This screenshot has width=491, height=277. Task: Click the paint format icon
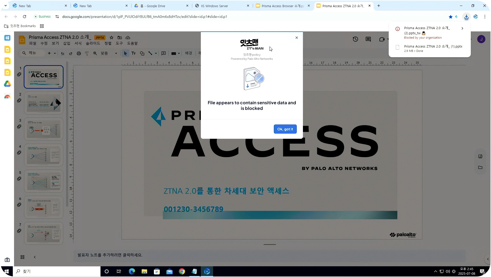click(x=87, y=53)
